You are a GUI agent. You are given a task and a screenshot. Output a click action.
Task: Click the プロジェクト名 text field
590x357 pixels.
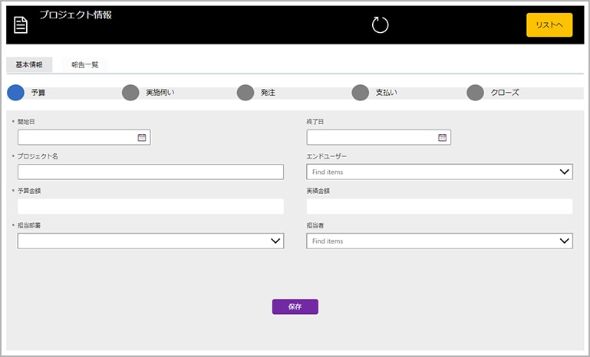click(x=150, y=172)
